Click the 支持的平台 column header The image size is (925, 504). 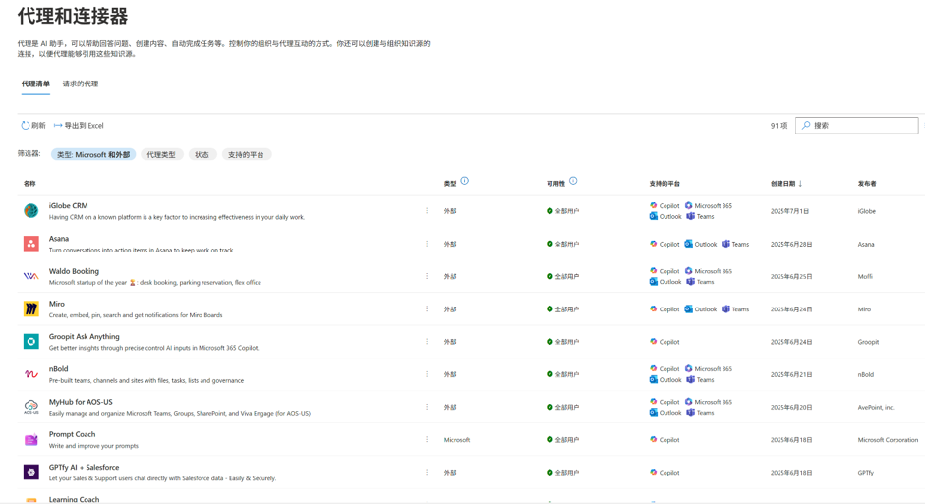pyautogui.click(x=665, y=184)
